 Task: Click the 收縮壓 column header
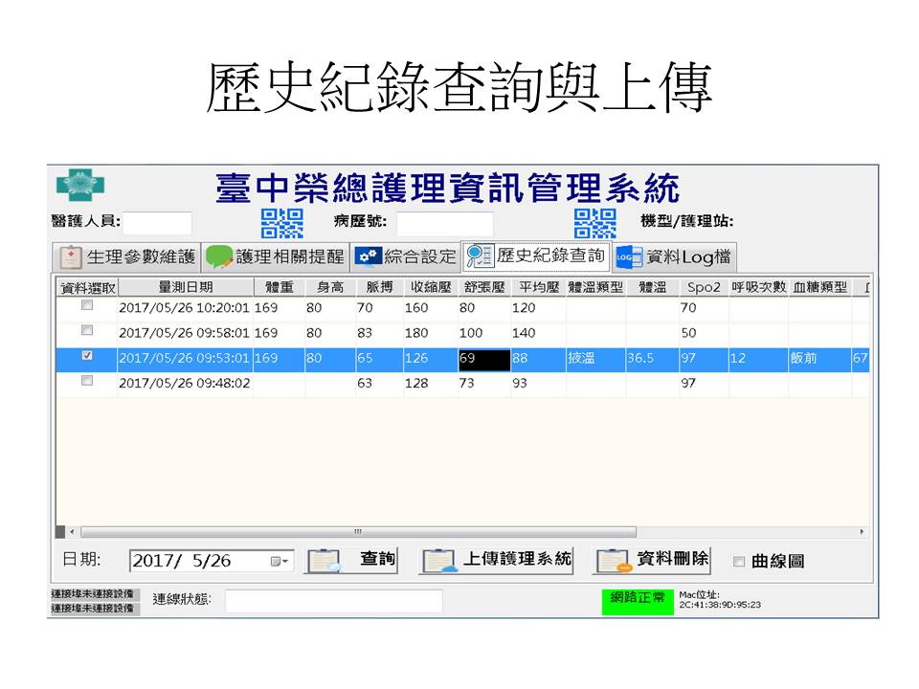click(431, 287)
